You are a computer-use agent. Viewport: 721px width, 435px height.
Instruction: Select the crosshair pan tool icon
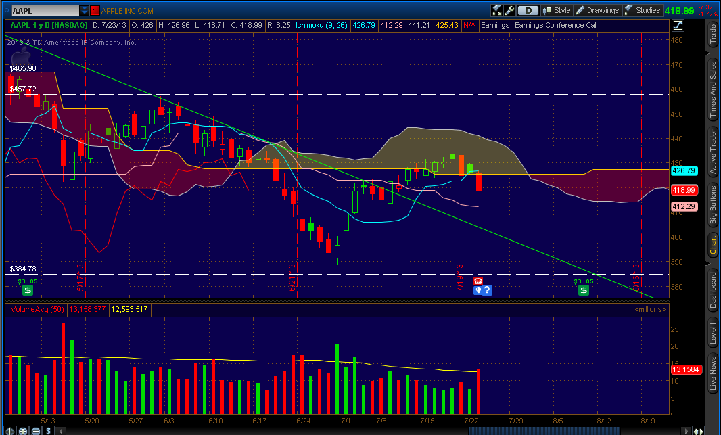coord(9,431)
